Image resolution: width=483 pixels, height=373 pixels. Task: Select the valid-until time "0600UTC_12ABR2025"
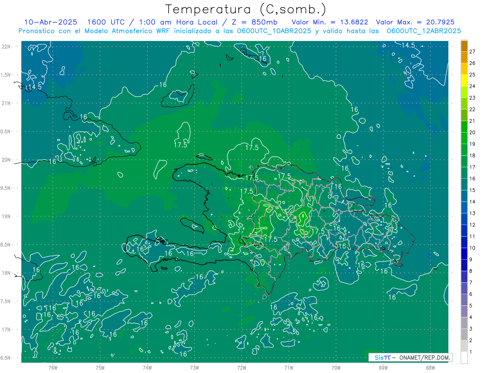tap(423, 31)
